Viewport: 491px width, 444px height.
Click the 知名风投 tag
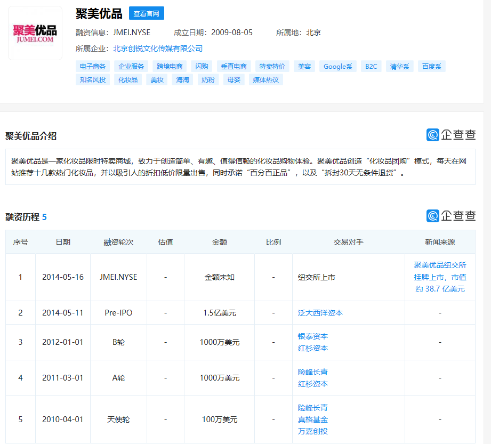(x=93, y=79)
